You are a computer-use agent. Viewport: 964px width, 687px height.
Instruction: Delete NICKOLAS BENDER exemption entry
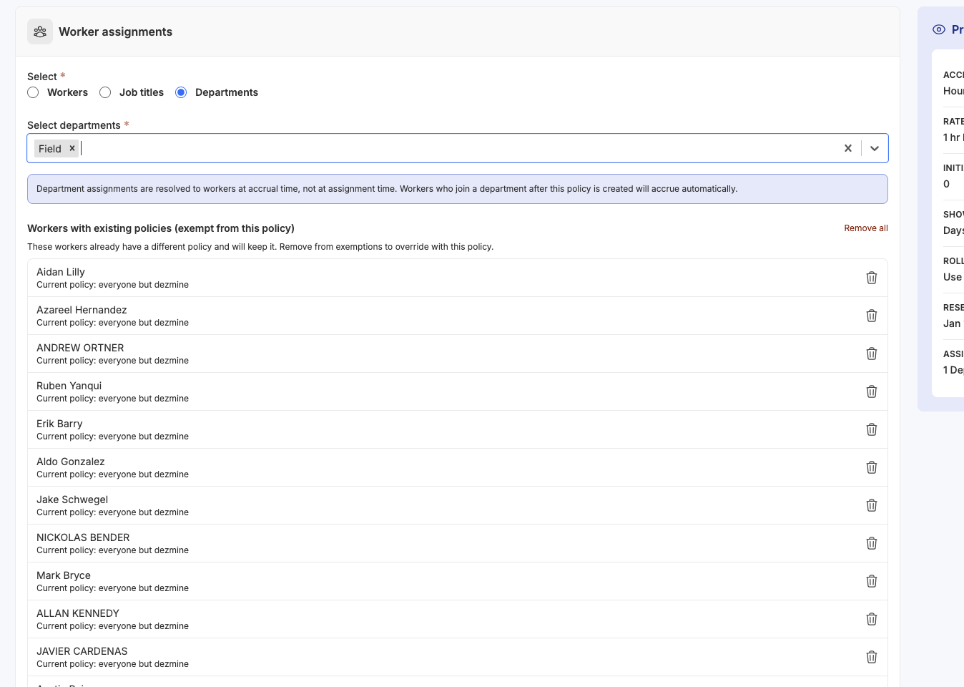[x=871, y=543]
